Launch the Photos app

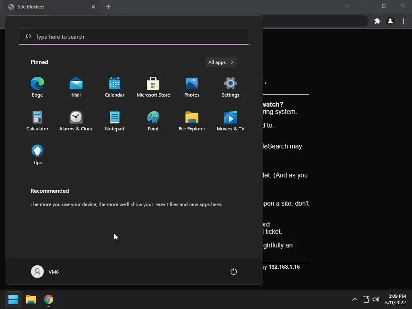click(192, 87)
